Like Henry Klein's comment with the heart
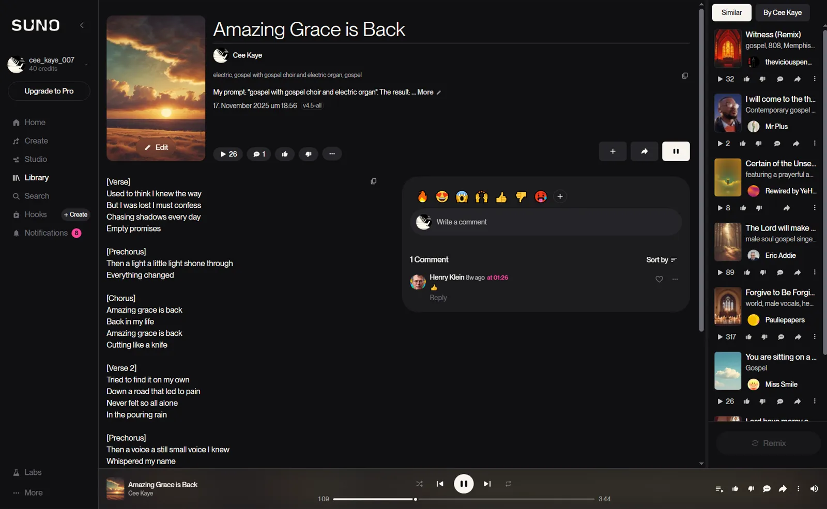This screenshot has height=509, width=827. (x=659, y=279)
